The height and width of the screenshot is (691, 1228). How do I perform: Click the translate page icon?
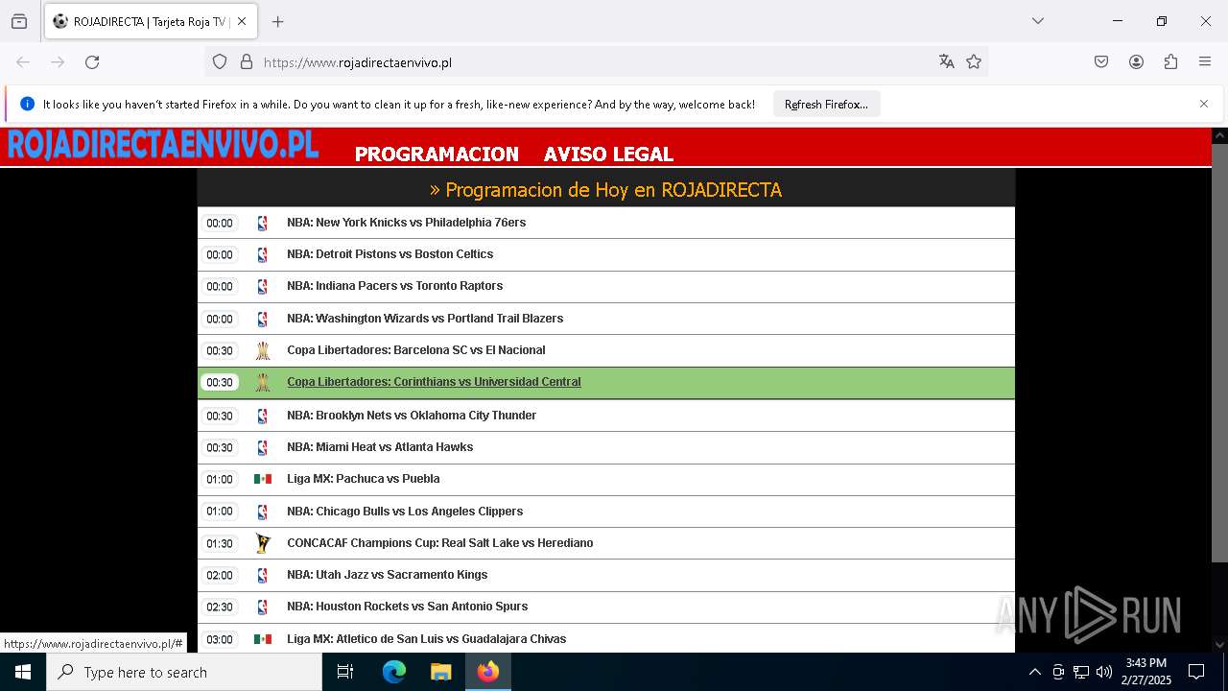(x=947, y=62)
